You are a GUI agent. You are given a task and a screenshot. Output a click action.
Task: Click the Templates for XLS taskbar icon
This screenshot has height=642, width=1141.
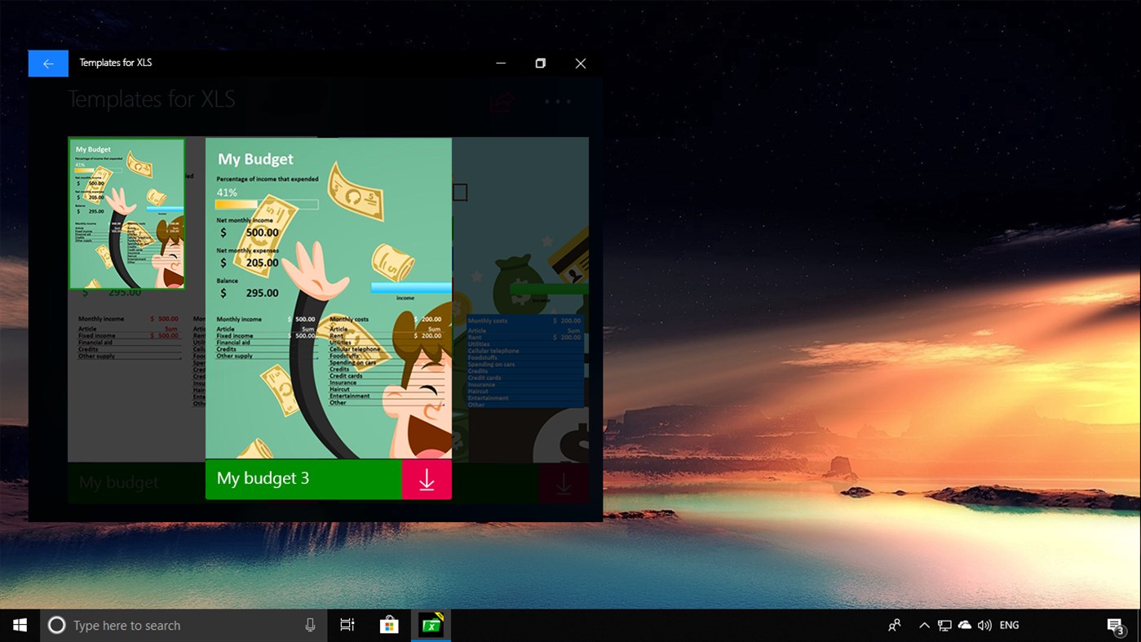coord(429,624)
